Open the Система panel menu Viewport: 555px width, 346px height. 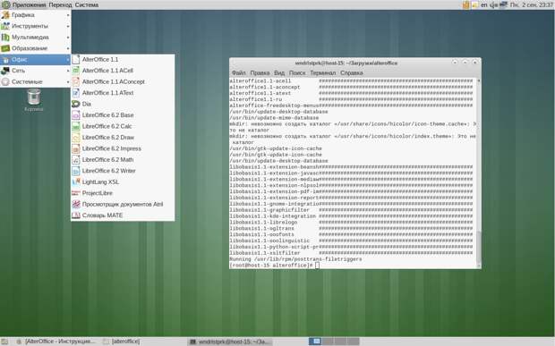87,5
